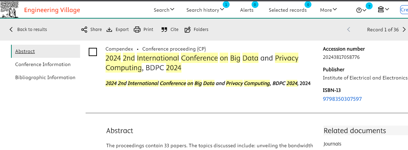The image size is (408, 150).
Task: Click the Print printer icon
Action: click(x=137, y=30)
